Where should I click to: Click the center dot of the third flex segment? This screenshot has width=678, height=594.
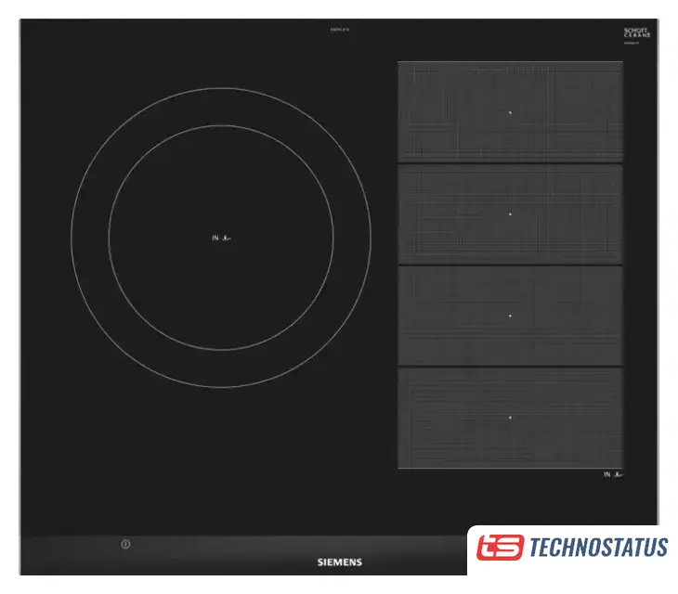coord(510,316)
